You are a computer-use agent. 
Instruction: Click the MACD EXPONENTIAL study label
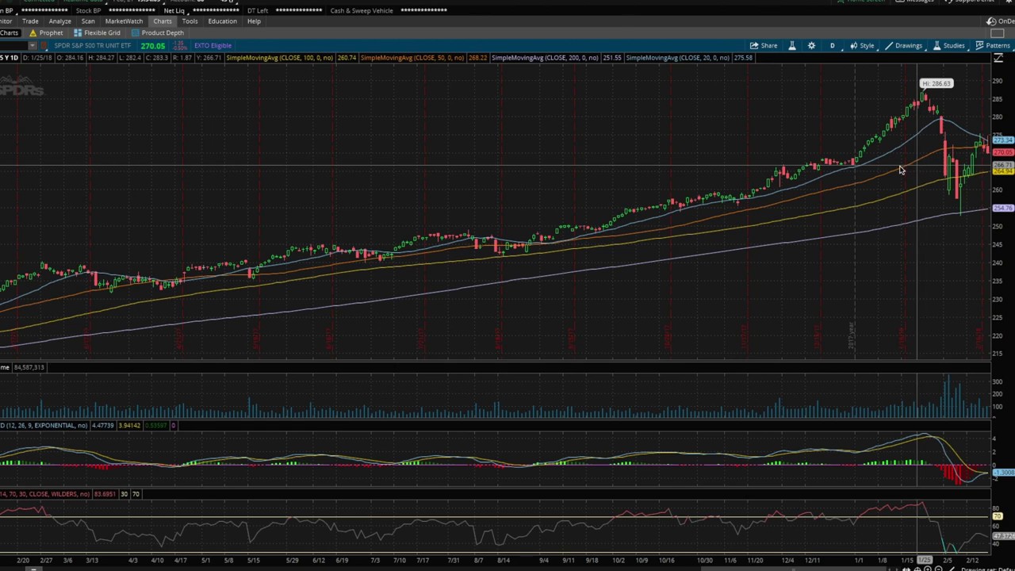coord(44,426)
